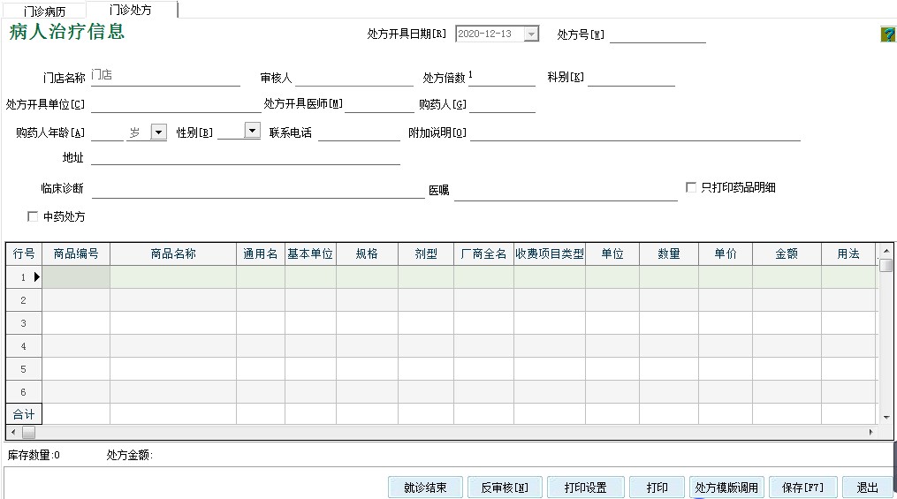
Task: Click the vertical scrollbar thumb
Action: pos(886,265)
